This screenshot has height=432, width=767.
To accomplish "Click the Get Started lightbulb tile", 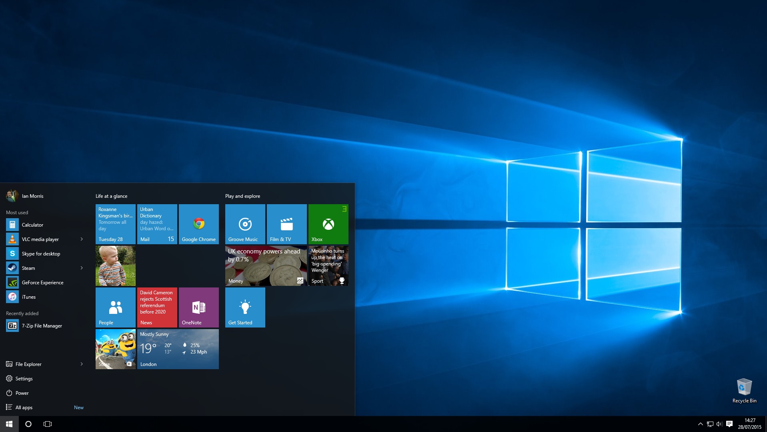I will tap(245, 307).
